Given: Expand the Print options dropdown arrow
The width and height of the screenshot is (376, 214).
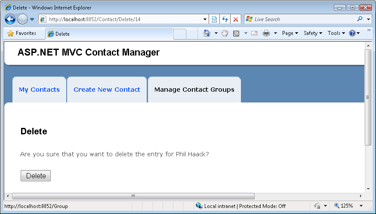Looking at the screenshot, I should click(275, 33).
